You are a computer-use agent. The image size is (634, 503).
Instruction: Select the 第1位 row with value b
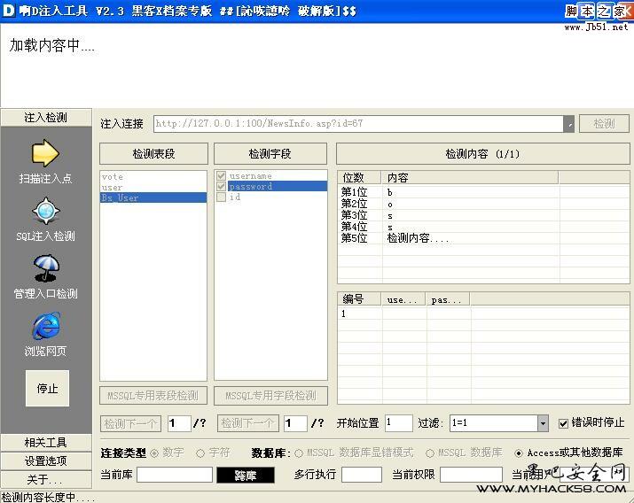[483, 192]
